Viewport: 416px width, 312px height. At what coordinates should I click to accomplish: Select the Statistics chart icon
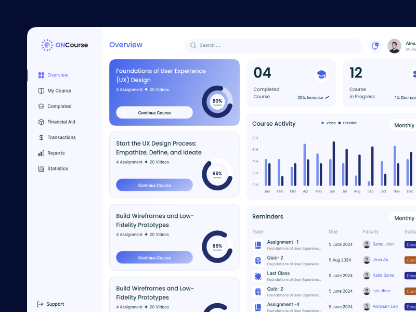(43, 168)
